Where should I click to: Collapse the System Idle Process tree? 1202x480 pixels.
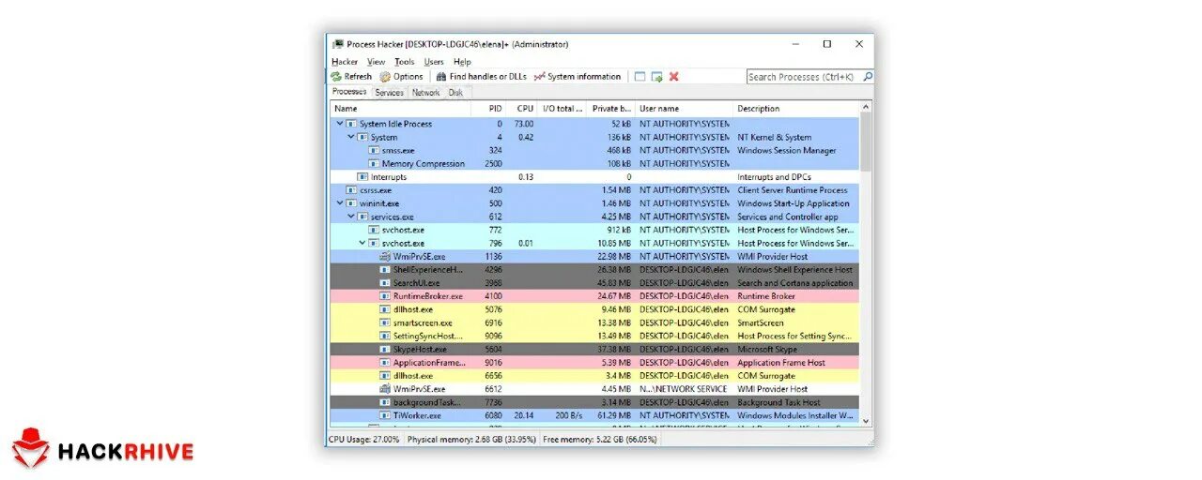click(340, 124)
